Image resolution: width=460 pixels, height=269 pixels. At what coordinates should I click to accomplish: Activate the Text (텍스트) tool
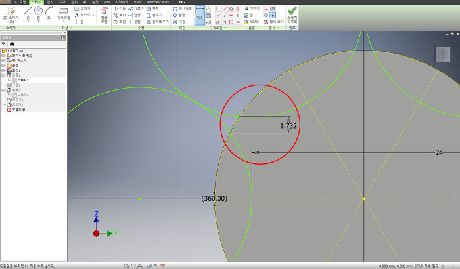pos(83,15)
